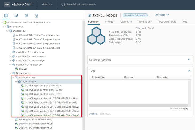This screenshot has width=195, height=130.
Task: Open the VMs tab
Action: coord(184,22)
